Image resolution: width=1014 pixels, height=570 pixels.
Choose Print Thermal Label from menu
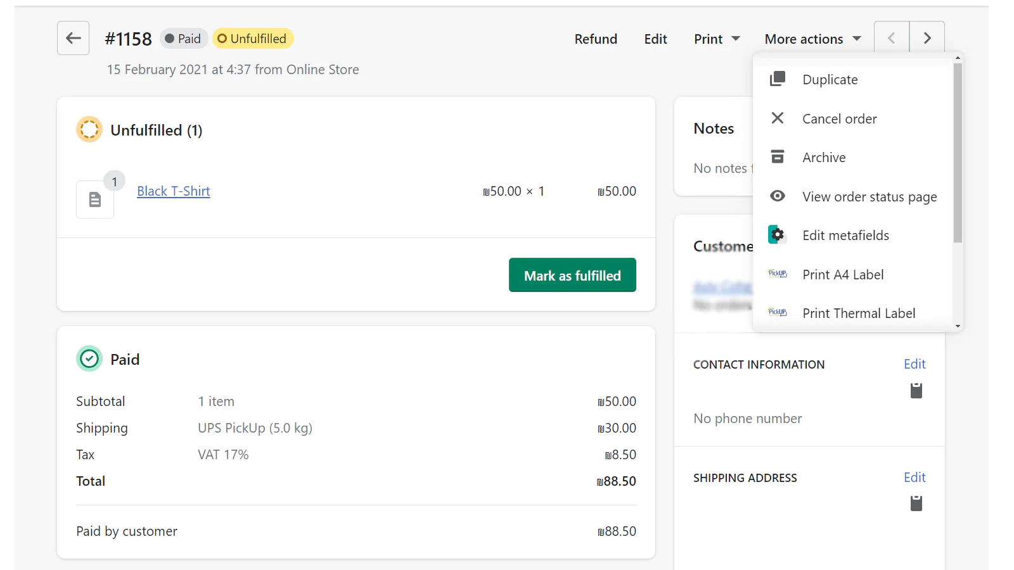pos(858,313)
